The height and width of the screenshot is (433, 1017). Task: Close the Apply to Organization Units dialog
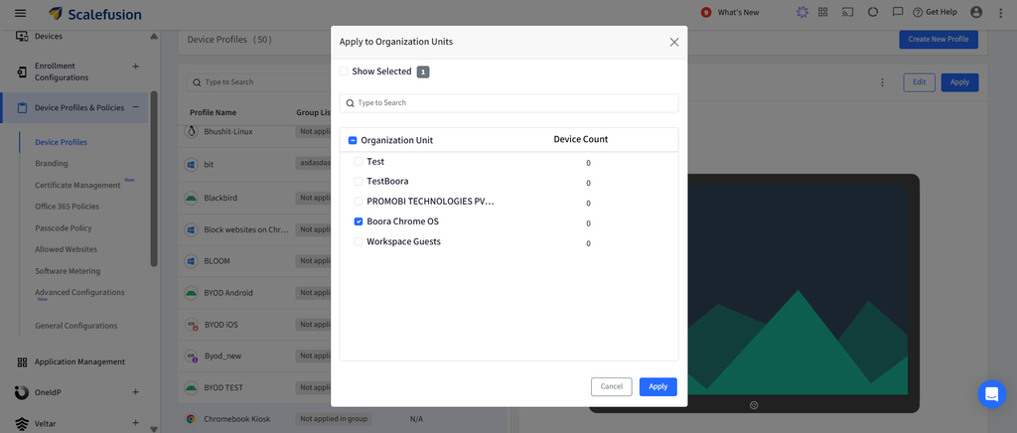pos(674,42)
